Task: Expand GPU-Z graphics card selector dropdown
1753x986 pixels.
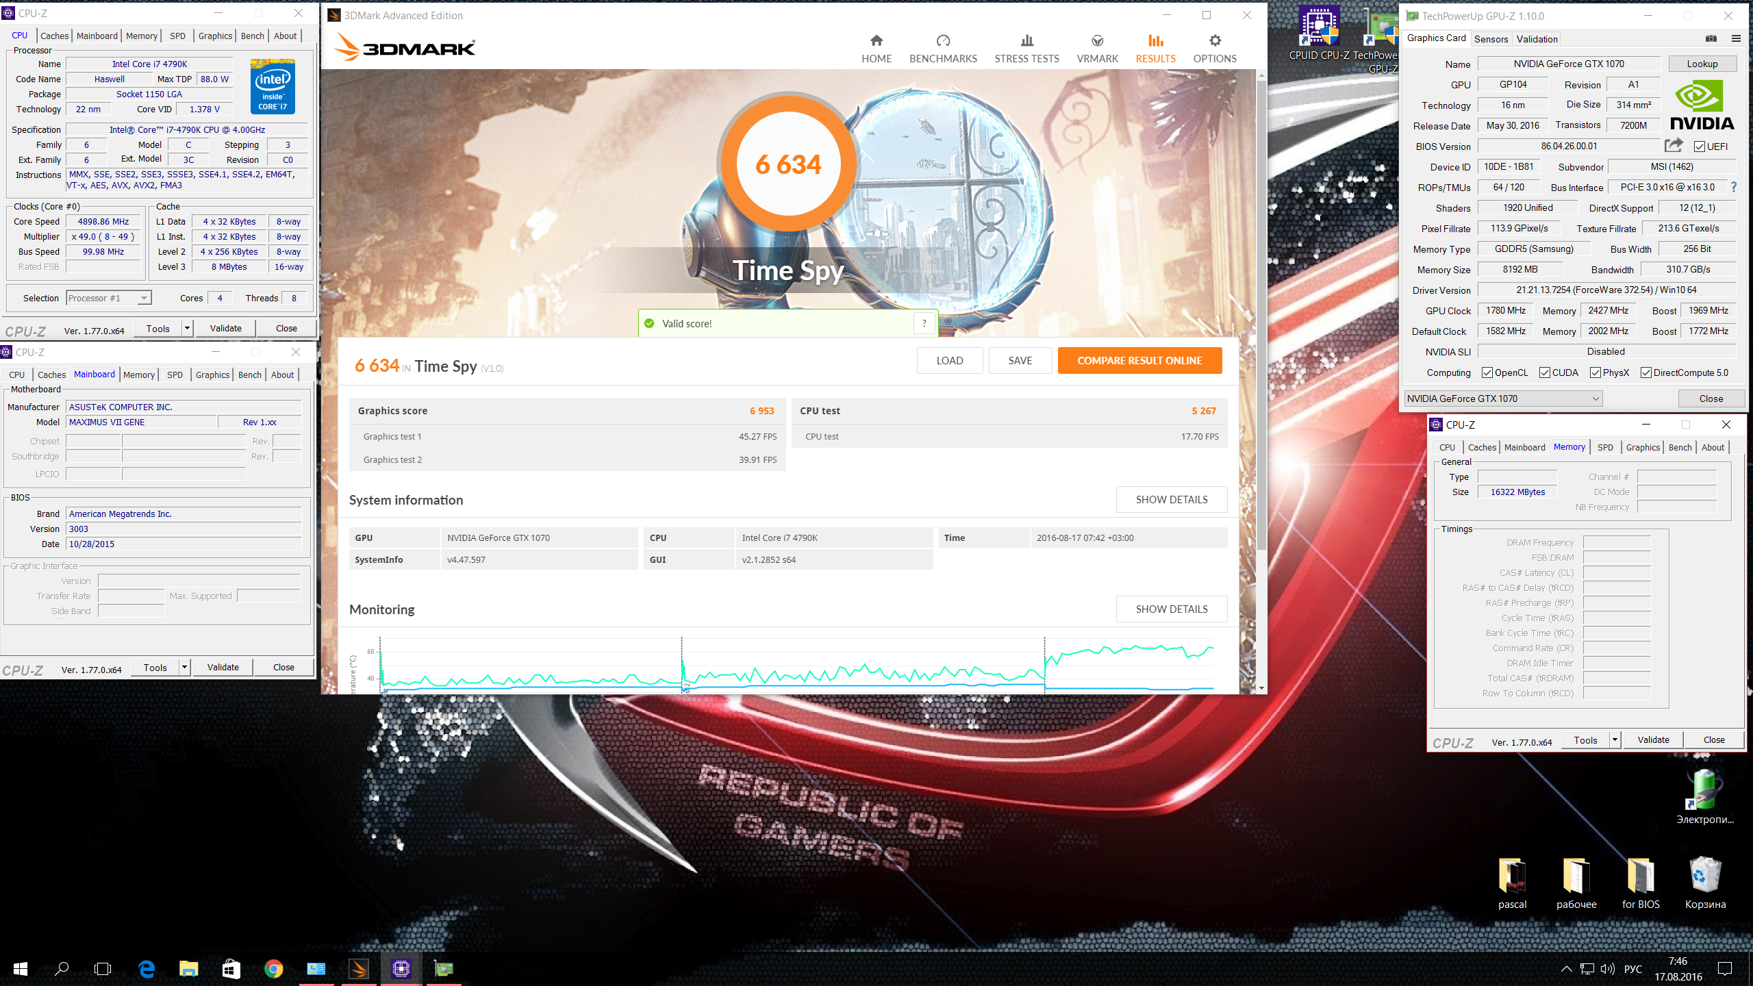Action: 1595,399
